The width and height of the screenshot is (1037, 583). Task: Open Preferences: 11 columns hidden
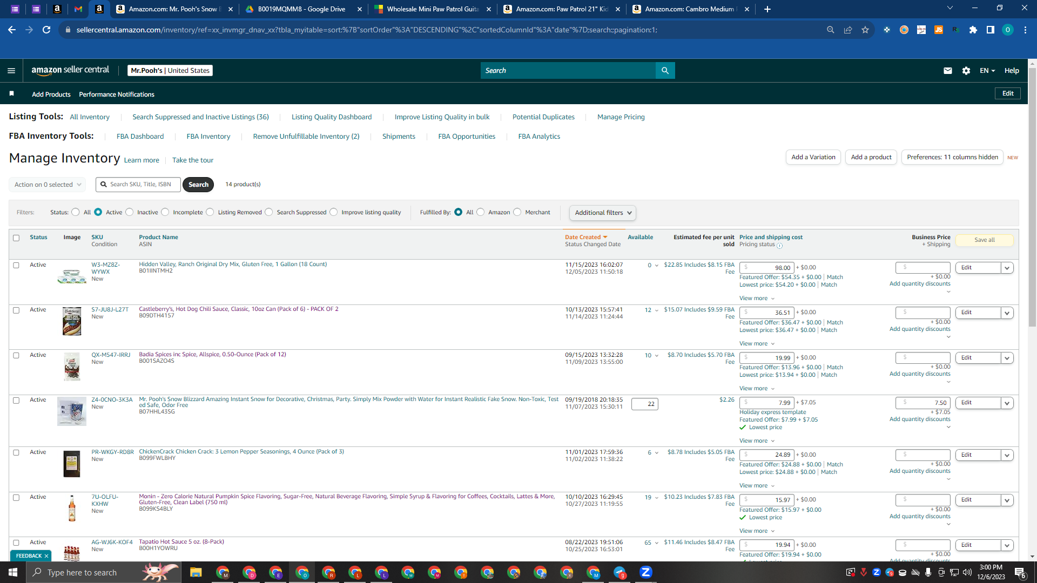(x=952, y=157)
